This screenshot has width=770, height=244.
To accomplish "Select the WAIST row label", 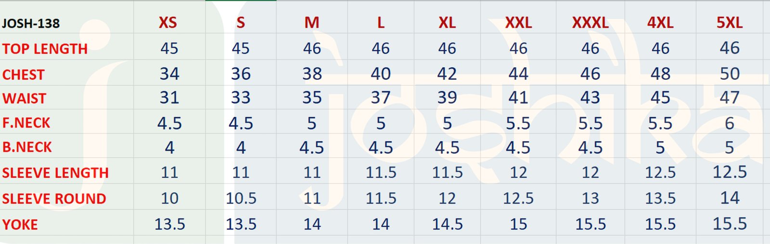I will tap(25, 98).
